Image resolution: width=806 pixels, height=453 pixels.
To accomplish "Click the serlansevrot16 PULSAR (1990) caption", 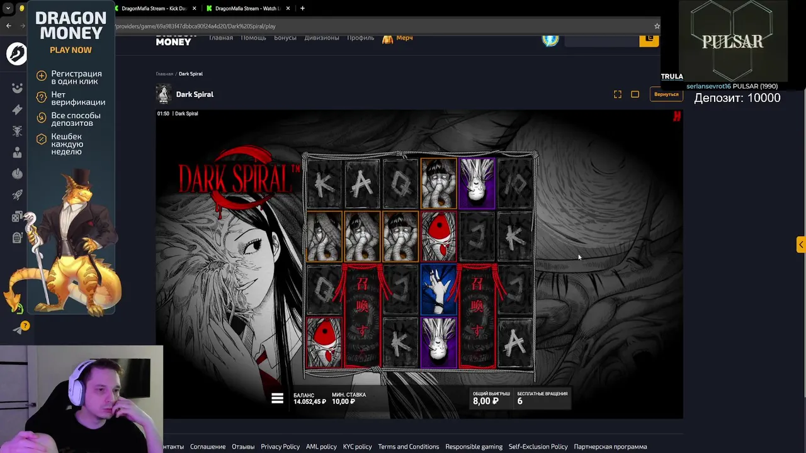I will click(x=732, y=86).
